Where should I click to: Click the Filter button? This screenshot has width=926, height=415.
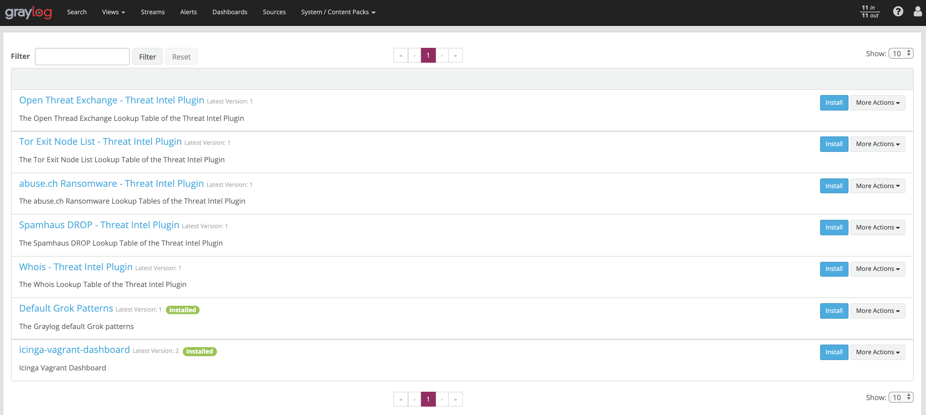(147, 57)
